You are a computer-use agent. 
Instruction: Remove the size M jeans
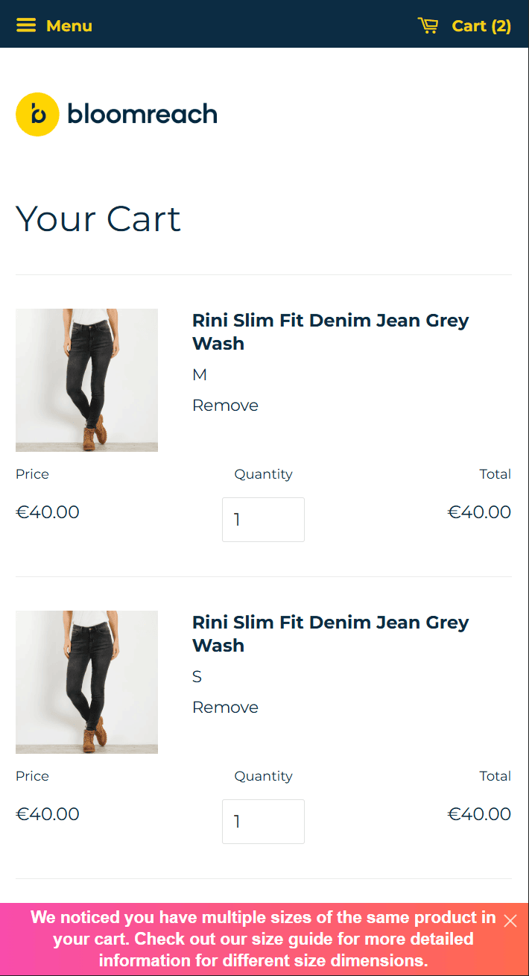pyautogui.click(x=225, y=406)
